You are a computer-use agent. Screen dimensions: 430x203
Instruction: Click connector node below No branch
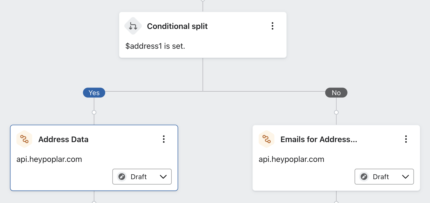[336, 112]
